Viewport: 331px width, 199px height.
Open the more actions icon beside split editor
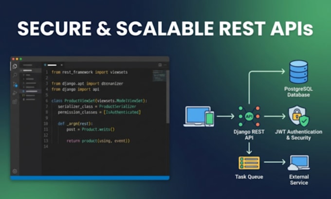point(165,65)
